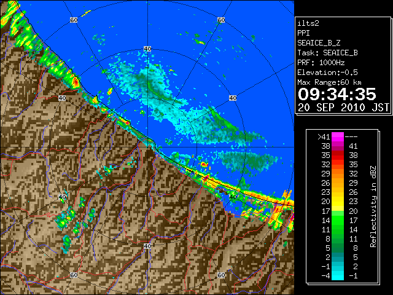Click the 'PPI' scan type label
Image resolution: width=393 pixels, height=295 pixels.
tap(303, 33)
